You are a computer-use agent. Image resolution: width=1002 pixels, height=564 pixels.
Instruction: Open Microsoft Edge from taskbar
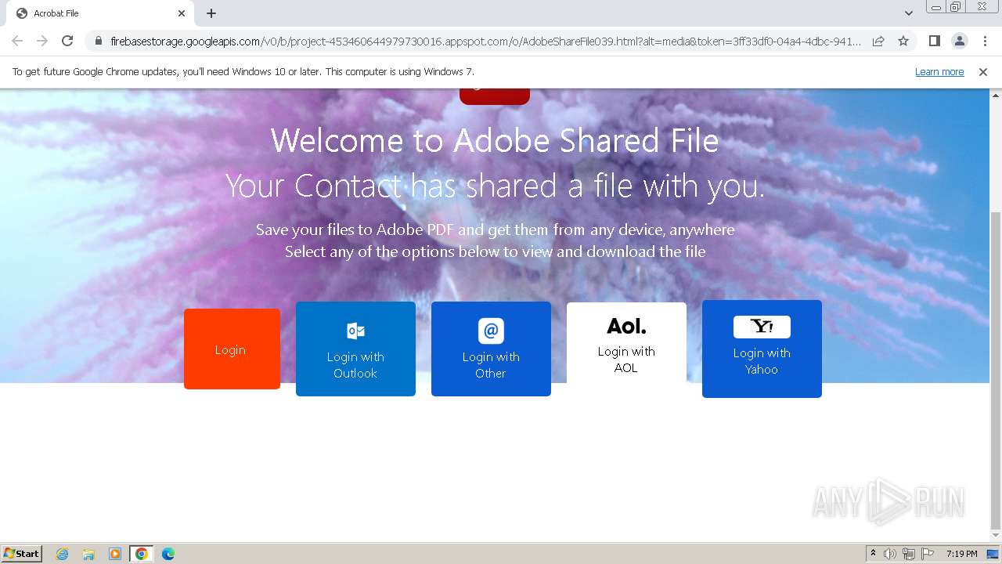[168, 554]
